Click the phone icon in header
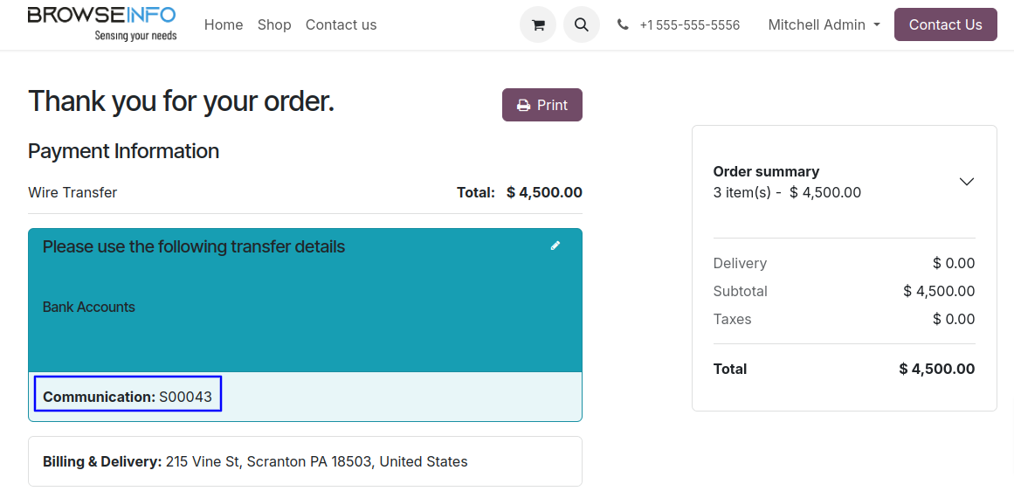Image resolution: width=1014 pixels, height=498 pixels. [x=623, y=24]
